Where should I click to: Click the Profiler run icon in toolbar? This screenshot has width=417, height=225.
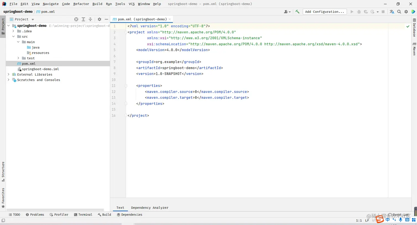coord(372,12)
